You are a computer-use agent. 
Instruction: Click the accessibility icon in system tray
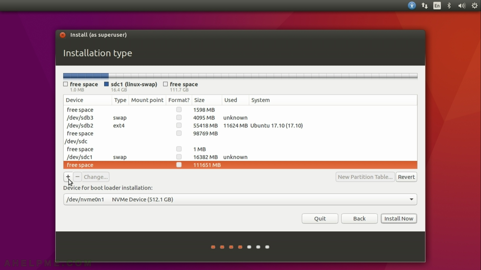point(412,5)
